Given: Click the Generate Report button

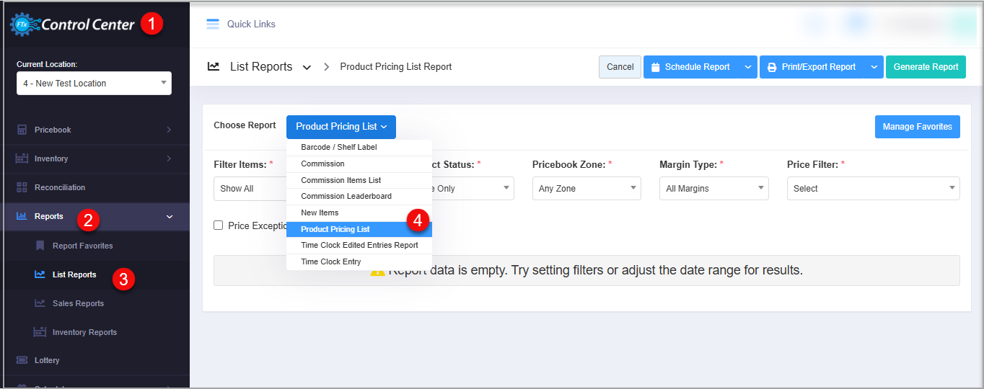Looking at the screenshot, I should (x=926, y=67).
